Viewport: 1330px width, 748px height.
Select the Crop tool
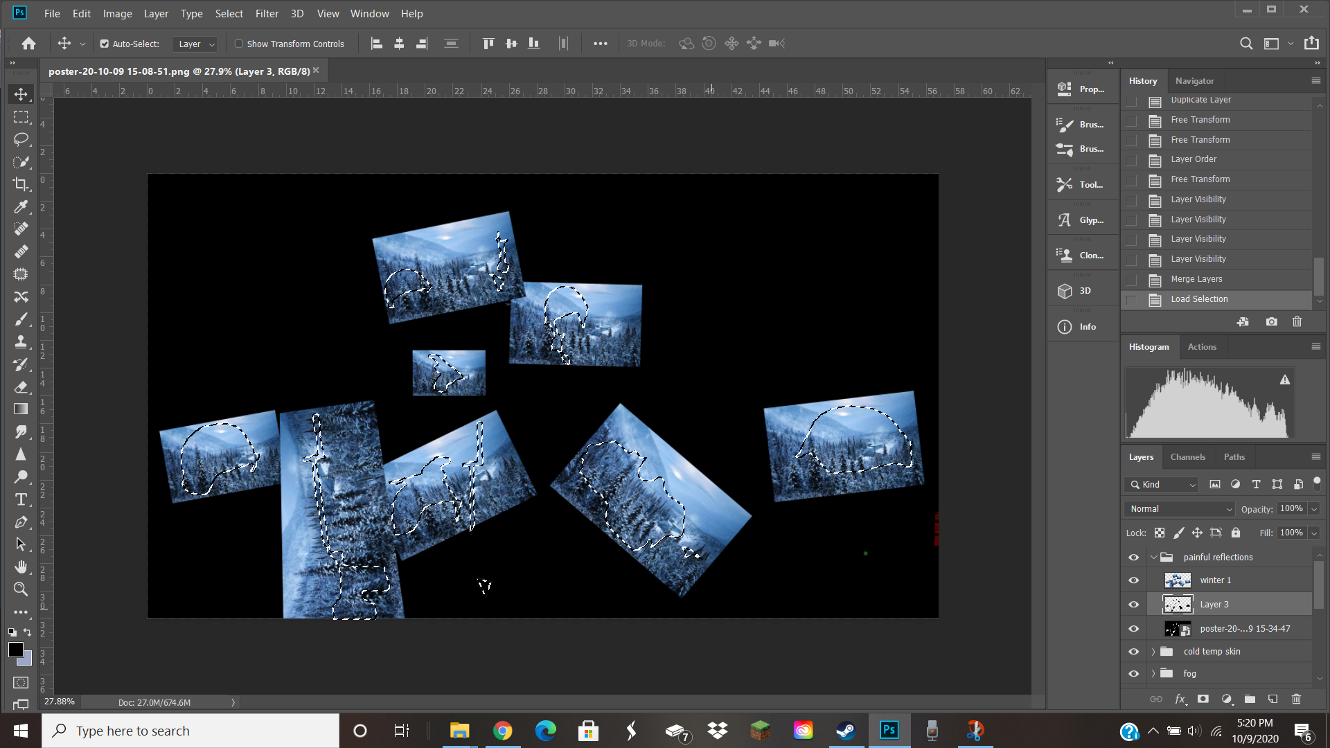point(21,184)
